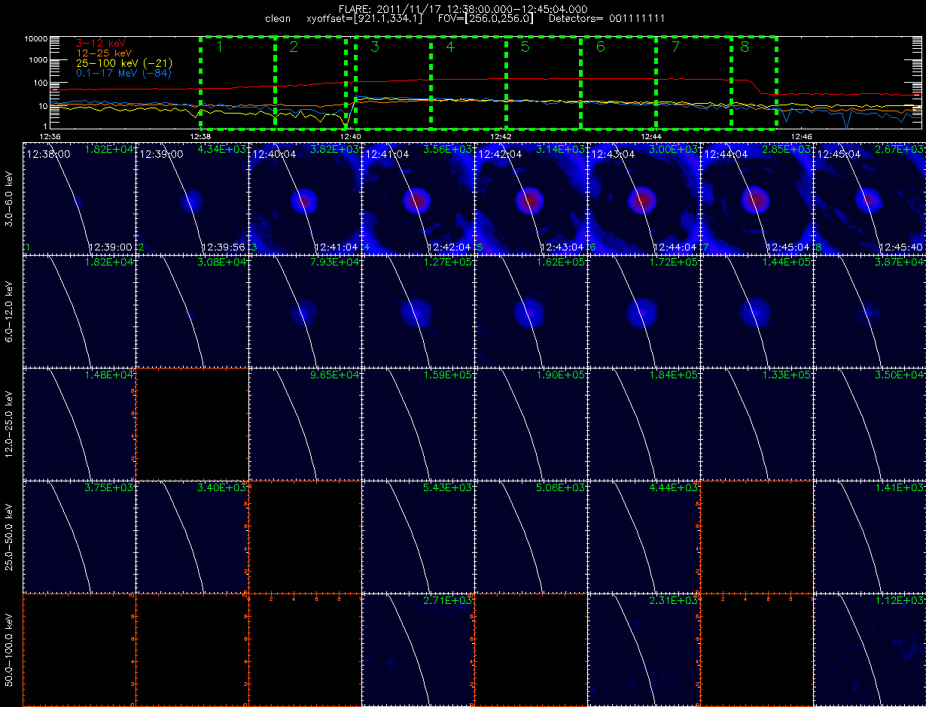Select interval marker 8 in the light curve
Image resolution: width=926 pixels, height=707 pixels.
745,47
